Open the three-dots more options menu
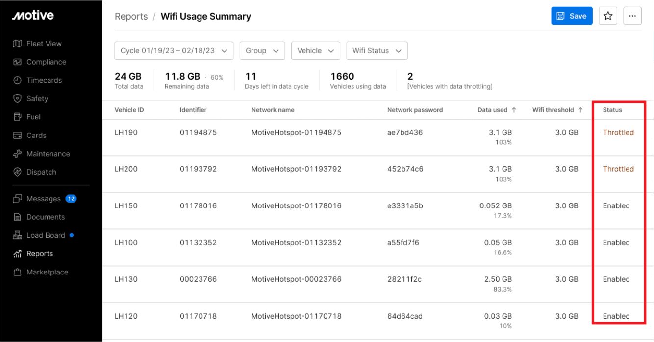 tap(632, 16)
